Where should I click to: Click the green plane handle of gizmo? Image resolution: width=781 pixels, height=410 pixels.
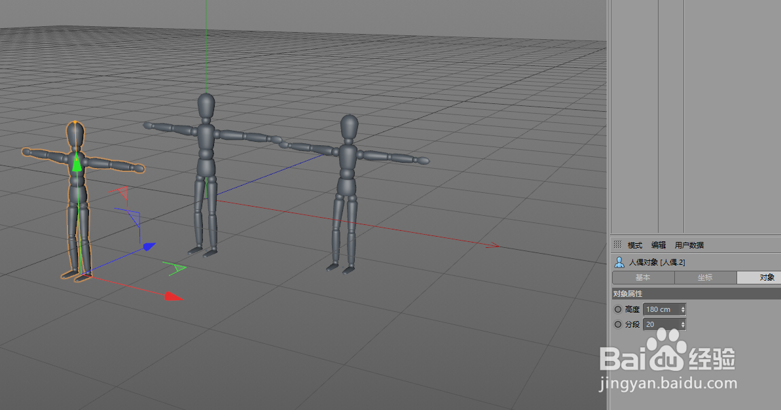click(x=175, y=269)
